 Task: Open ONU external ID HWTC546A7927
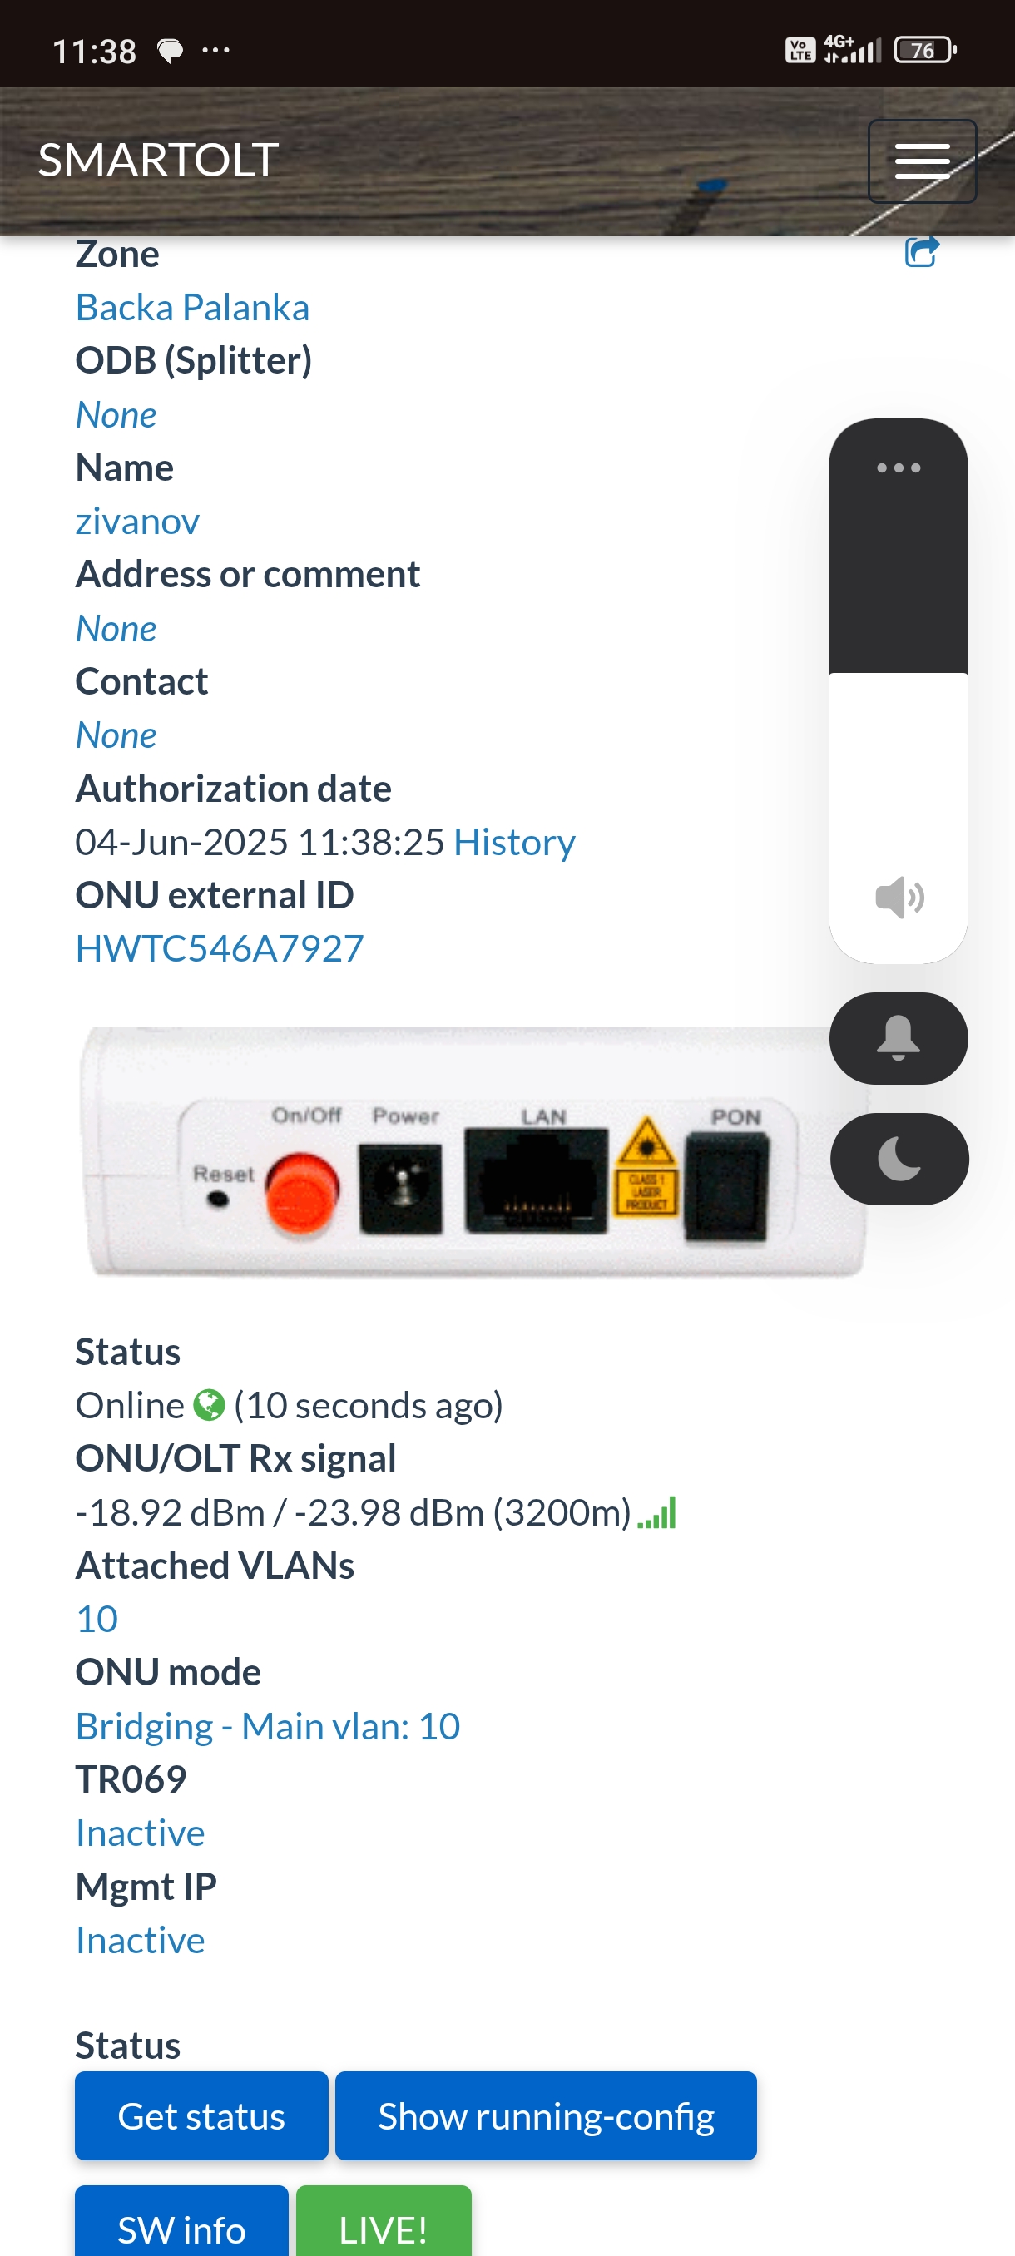tap(220, 948)
